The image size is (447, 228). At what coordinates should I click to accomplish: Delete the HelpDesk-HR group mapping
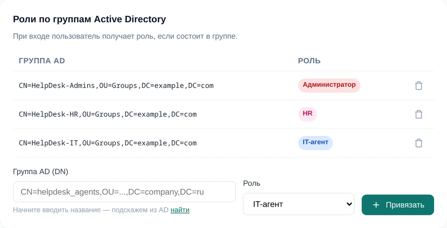tap(419, 114)
